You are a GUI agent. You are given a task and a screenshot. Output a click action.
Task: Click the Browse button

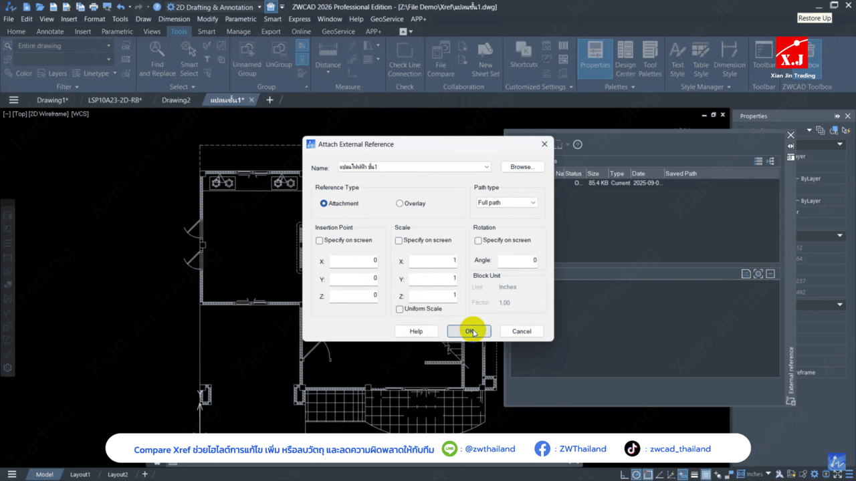pos(522,167)
